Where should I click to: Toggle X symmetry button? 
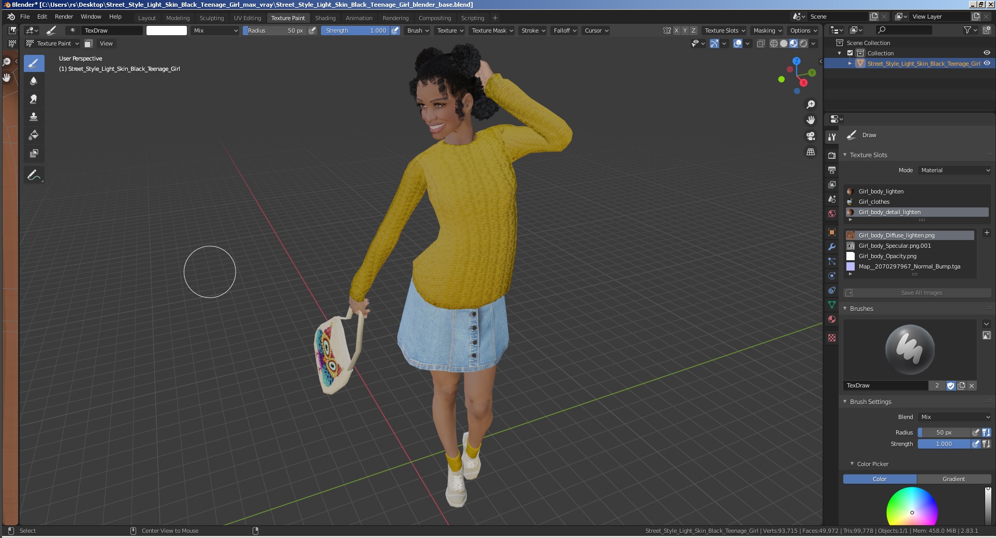point(676,31)
